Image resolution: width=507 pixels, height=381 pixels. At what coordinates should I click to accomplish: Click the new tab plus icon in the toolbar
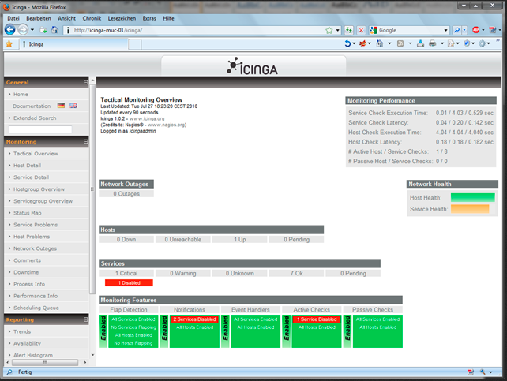[x=43, y=30]
